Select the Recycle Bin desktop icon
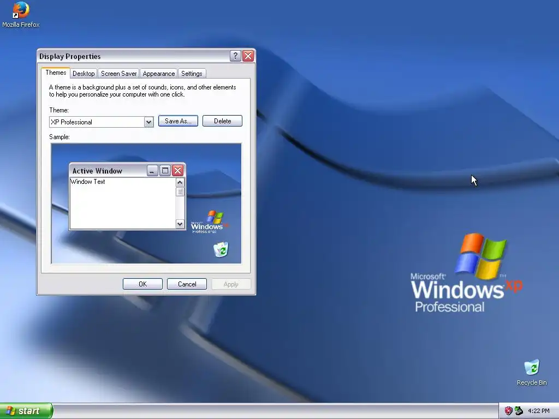The width and height of the screenshot is (559, 419). tap(532, 372)
